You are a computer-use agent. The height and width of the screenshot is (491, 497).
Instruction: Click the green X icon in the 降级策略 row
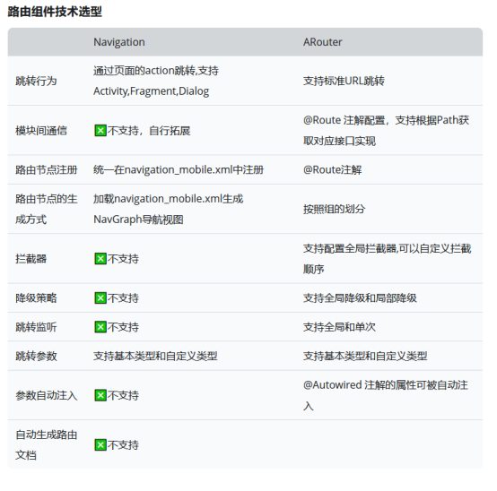[100, 297]
